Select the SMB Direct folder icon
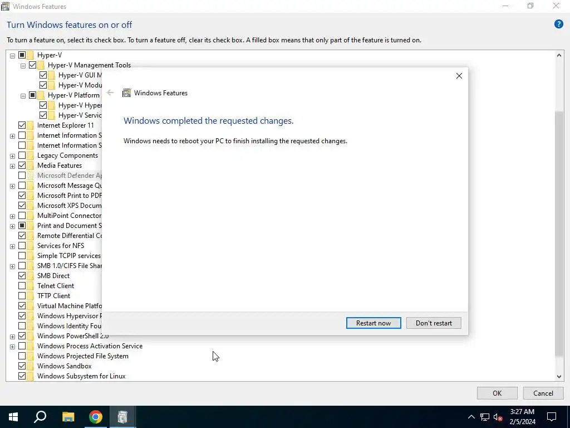This screenshot has height=428, width=570. point(31,275)
